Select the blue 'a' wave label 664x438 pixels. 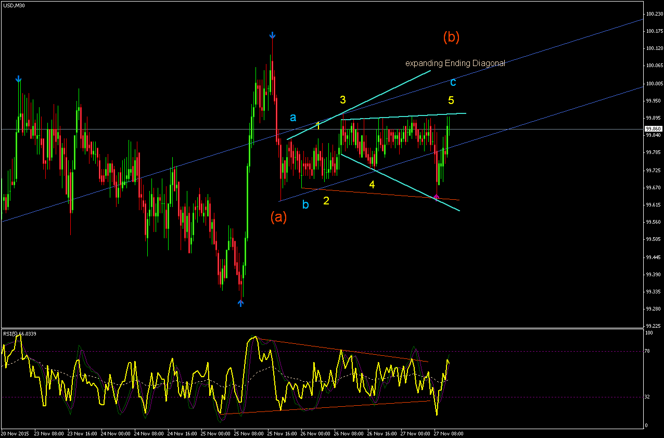click(293, 117)
